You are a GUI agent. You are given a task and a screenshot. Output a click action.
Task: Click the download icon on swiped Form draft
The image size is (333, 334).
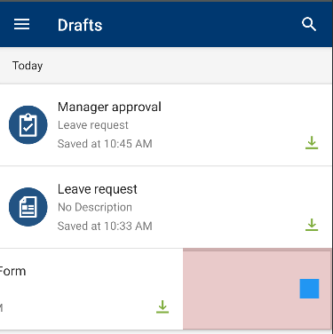[163, 306]
